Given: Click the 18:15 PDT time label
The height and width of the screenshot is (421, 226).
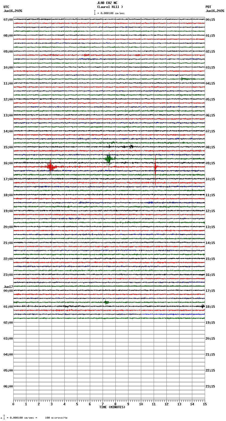Looking at the screenshot, I should (210, 307).
